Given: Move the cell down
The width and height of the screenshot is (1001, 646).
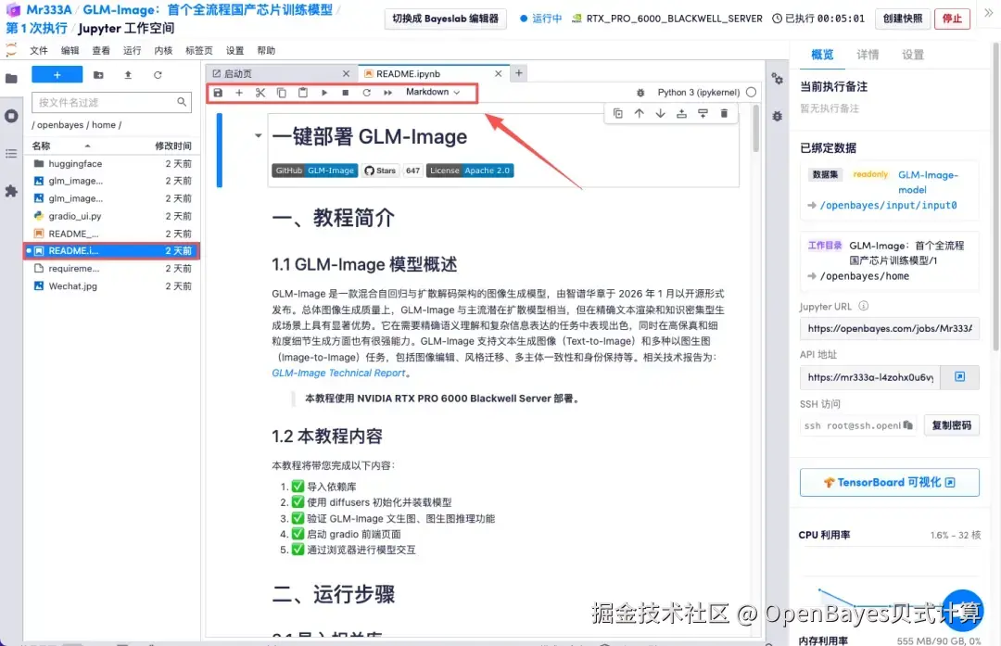Looking at the screenshot, I should [660, 114].
